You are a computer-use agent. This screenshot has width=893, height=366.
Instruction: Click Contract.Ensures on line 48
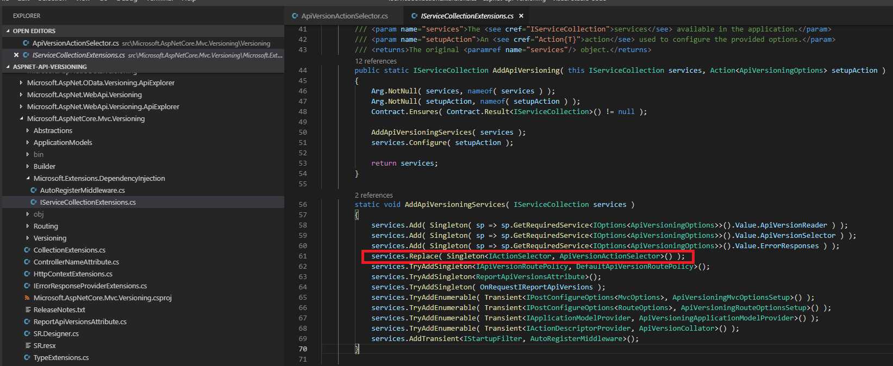click(404, 112)
